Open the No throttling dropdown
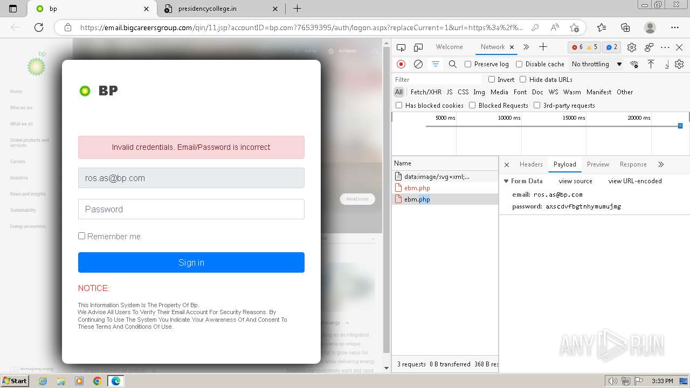The width and height of the screenshot is (690, 388). coord(597,64)
